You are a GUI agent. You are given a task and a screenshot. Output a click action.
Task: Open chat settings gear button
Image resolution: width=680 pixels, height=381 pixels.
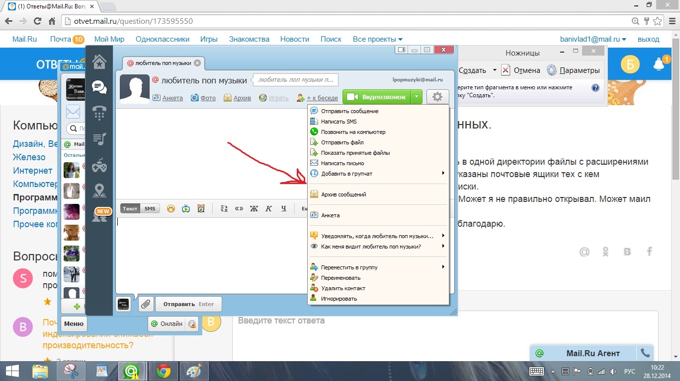coord(437,97)
